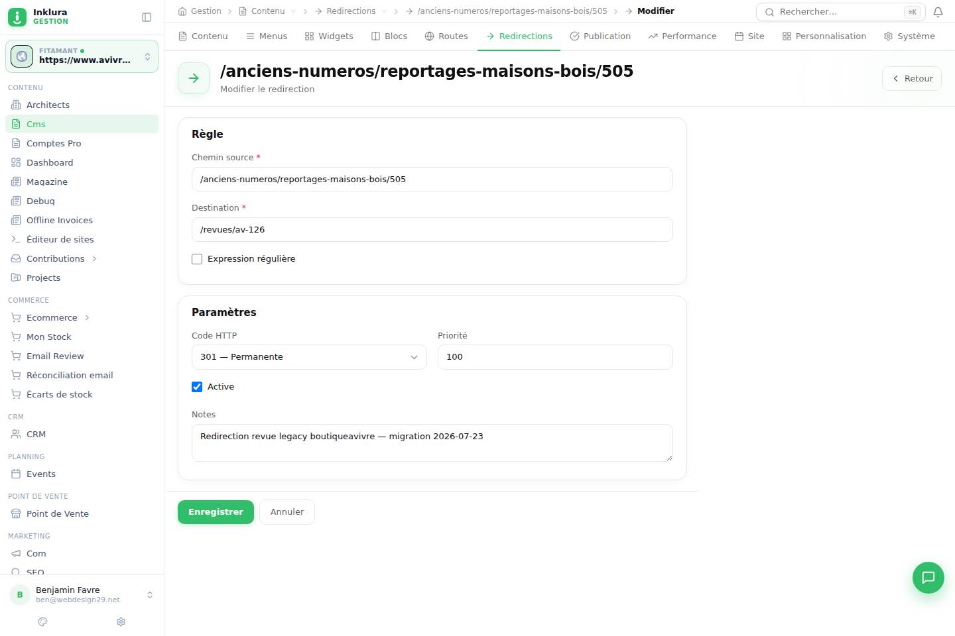Click the Gestion home icon in the breadcrumb

click(182, 11)
